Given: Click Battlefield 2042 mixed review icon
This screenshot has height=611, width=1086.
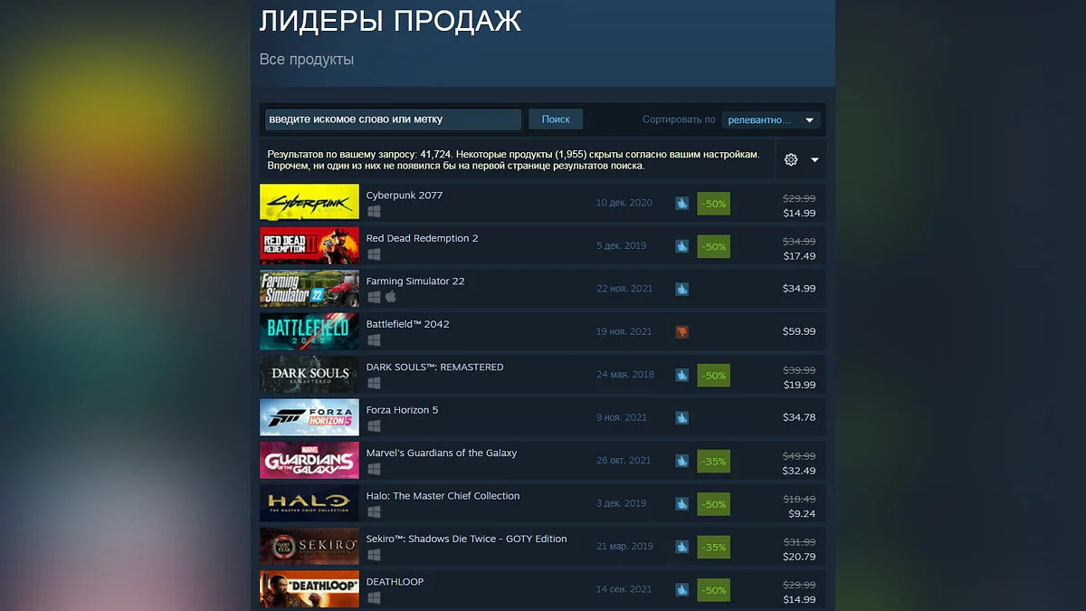Looking at the screenshot, I should point(681,332).
